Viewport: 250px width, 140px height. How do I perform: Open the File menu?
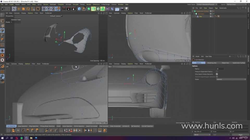click(2, 4)
